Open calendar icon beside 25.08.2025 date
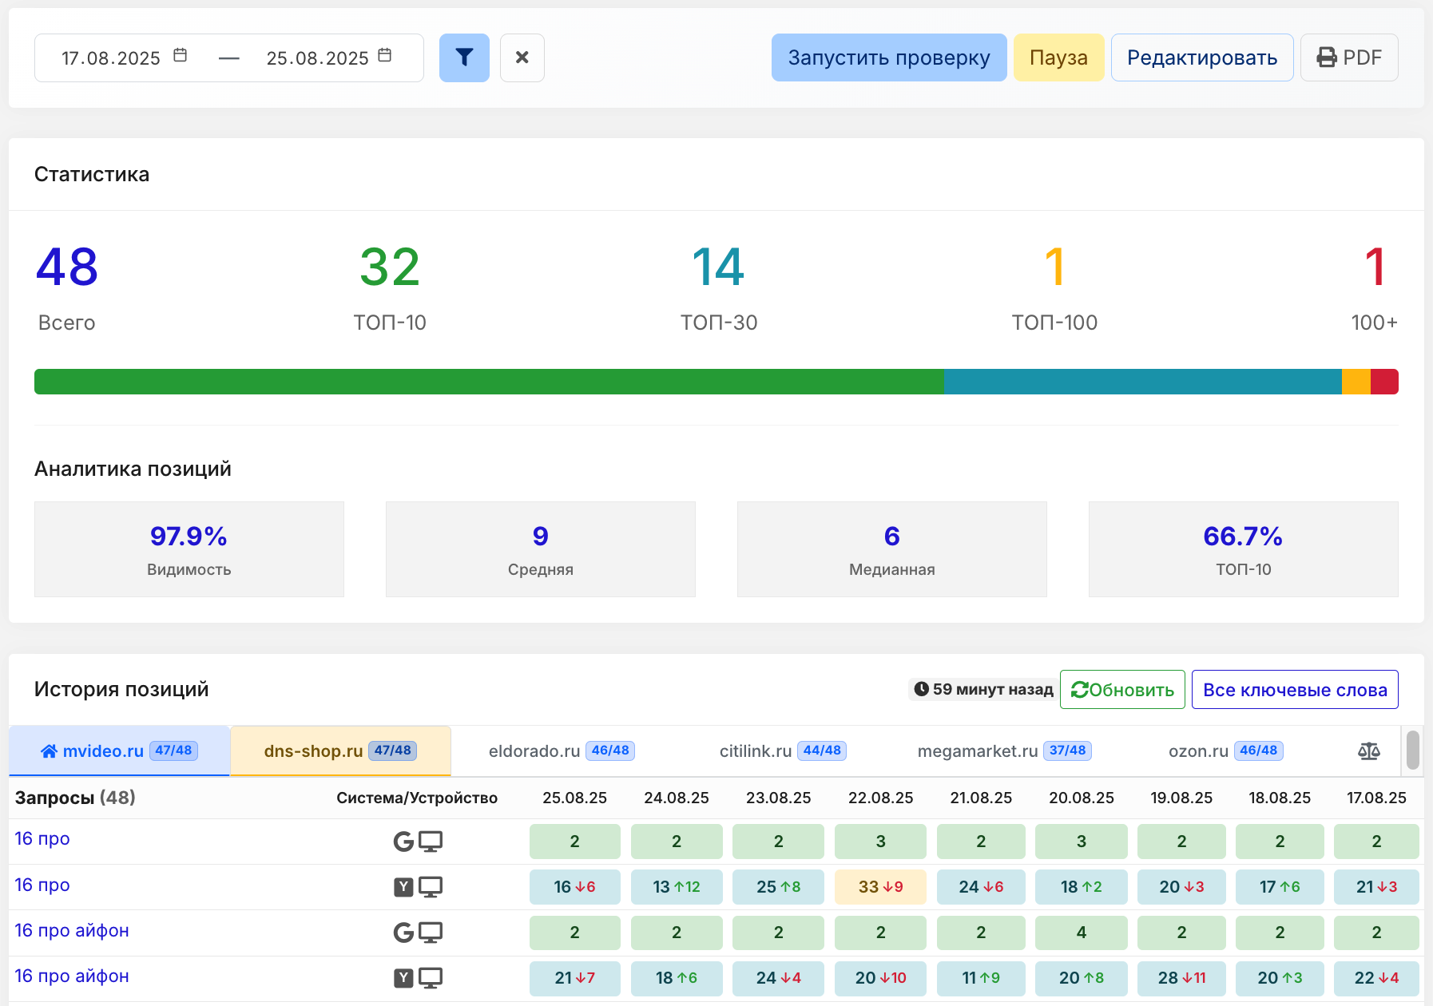Viewport: 1433px width, 1006px height. 384,55
